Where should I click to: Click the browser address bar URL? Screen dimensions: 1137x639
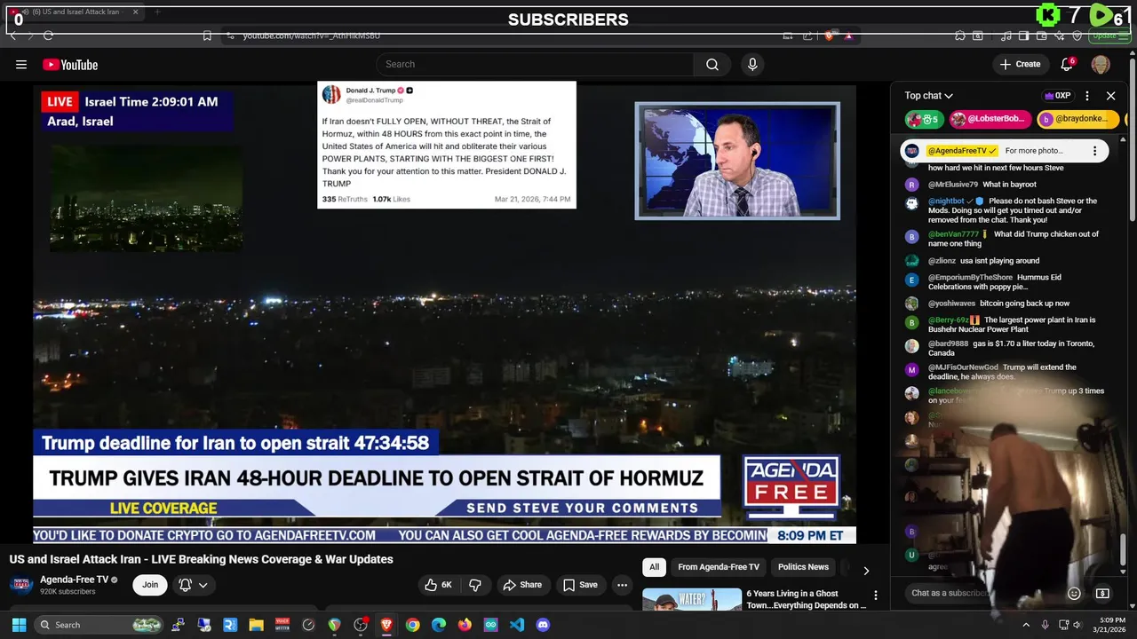(311, 35)
